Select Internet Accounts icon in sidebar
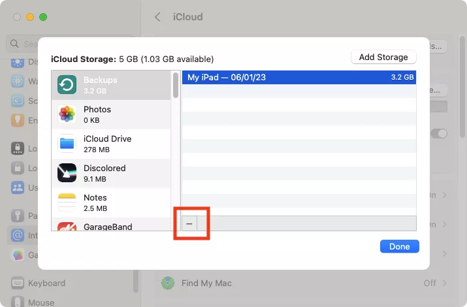This screenshot has height=307, width=467. tap(18, 234)
